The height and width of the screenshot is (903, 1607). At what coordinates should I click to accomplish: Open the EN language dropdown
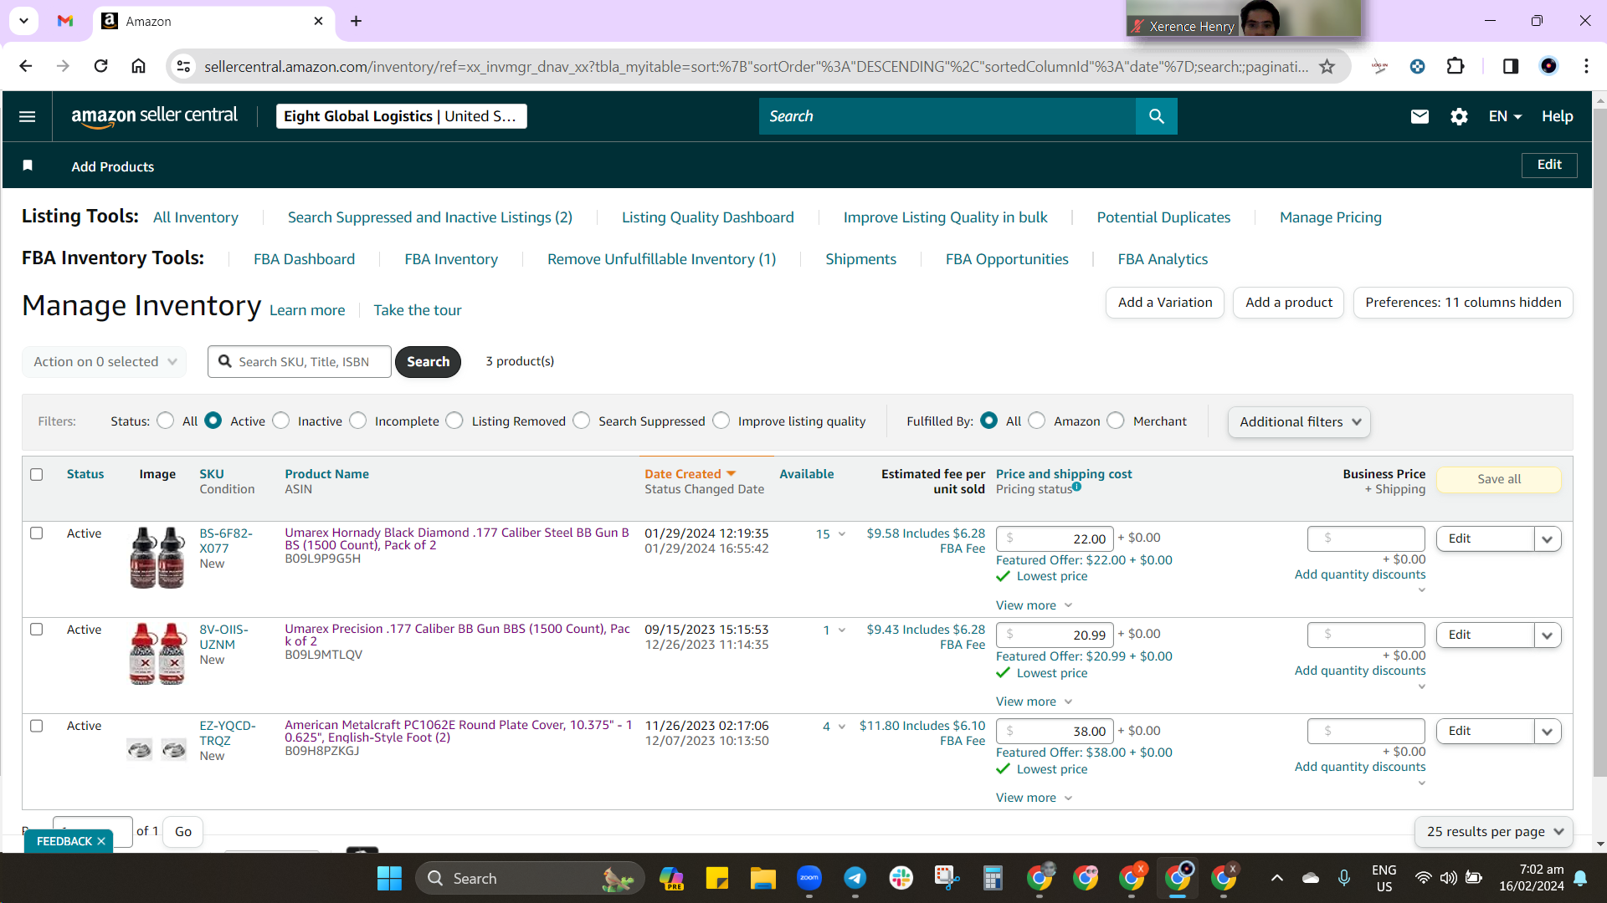pos(1505,116)
